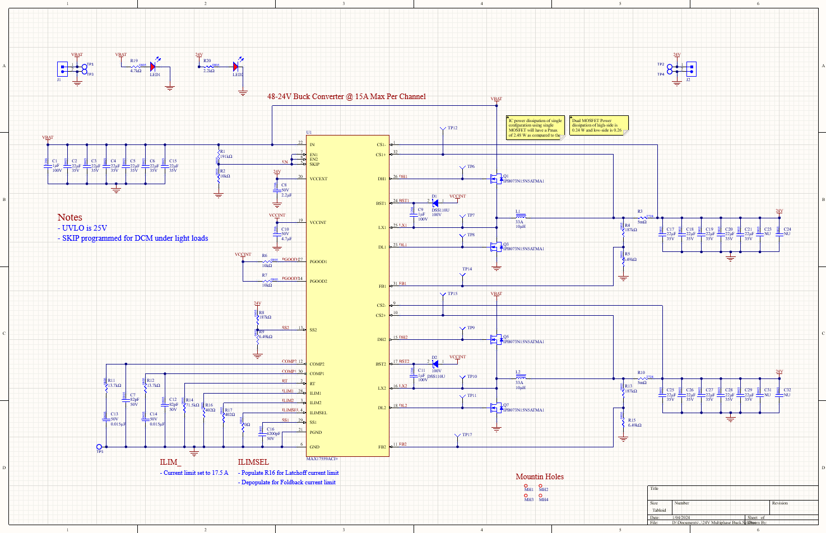
Task: Click test point TP12 marker
Action: click(443, 129)
